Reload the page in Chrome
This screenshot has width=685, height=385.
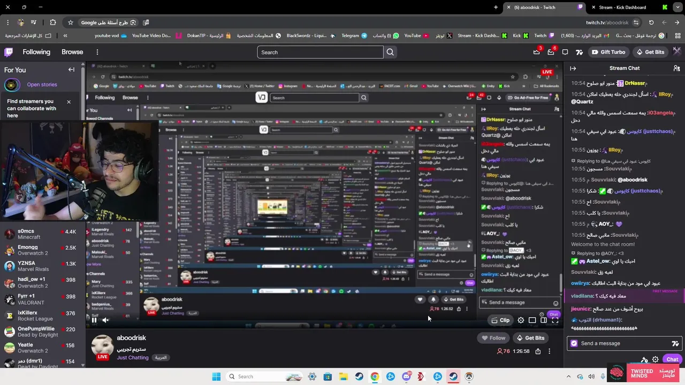pos(651,22)
